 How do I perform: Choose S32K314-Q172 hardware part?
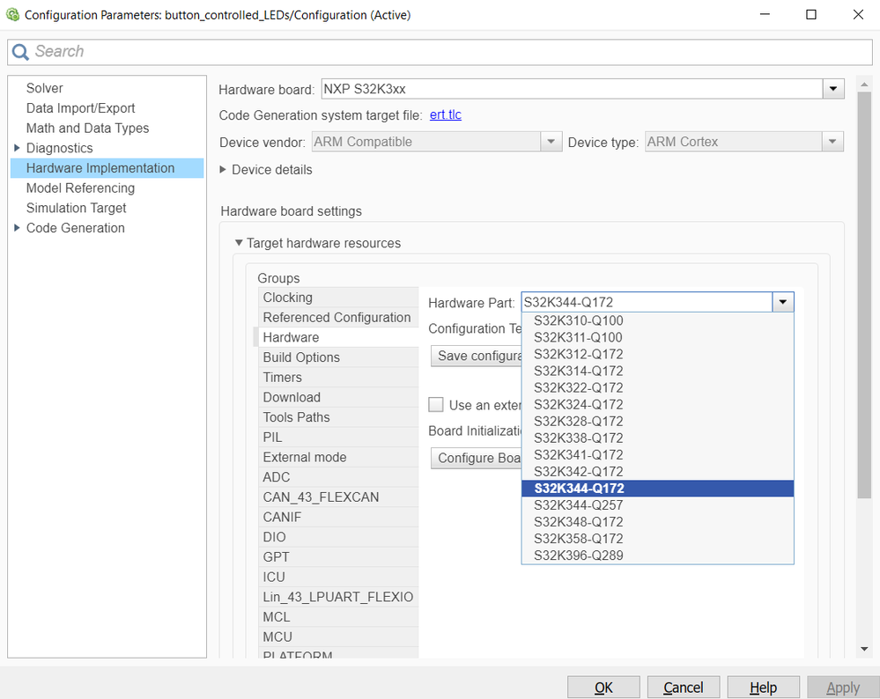(658, 372)
